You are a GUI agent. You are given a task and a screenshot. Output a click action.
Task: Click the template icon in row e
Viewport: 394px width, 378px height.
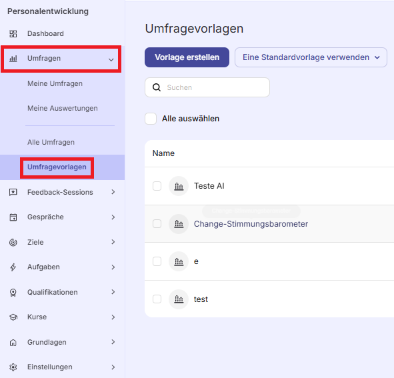(179, 261)
